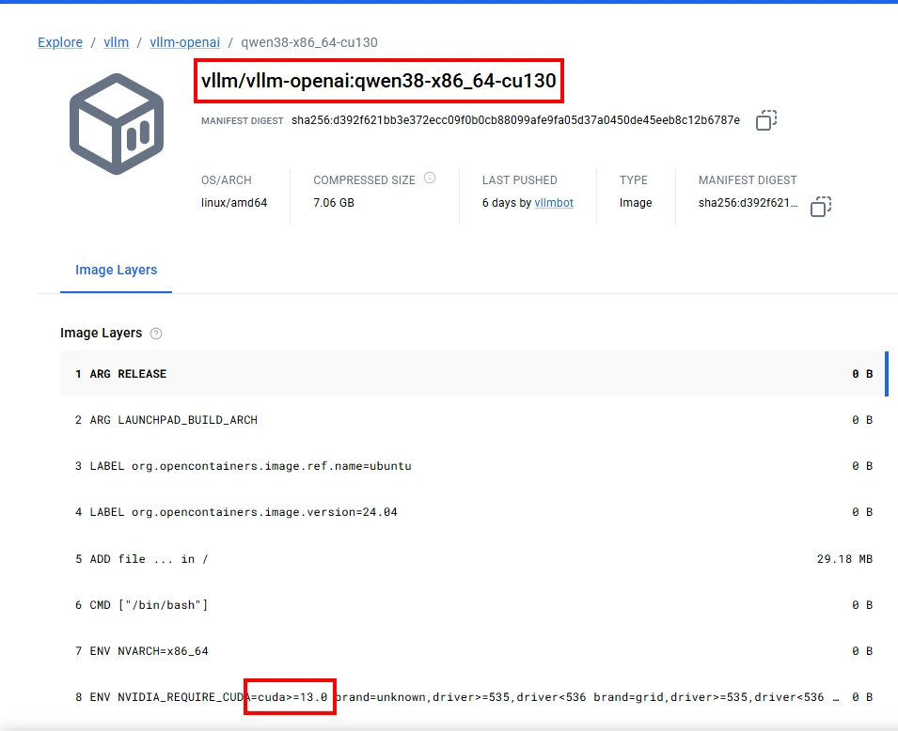898x731 pixels.
Task: Show the compressed size info tooltip icon
Action: [x=430, y=178]
